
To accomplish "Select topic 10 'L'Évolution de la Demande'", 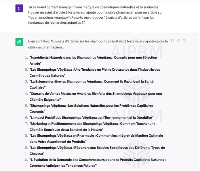I will 98,163.
